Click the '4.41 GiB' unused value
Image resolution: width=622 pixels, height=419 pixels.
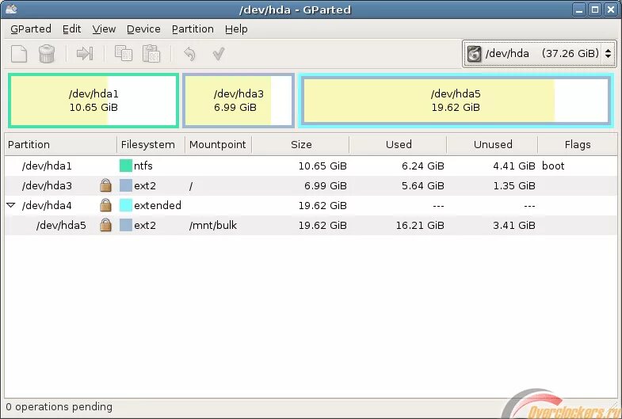coord(514,166)
